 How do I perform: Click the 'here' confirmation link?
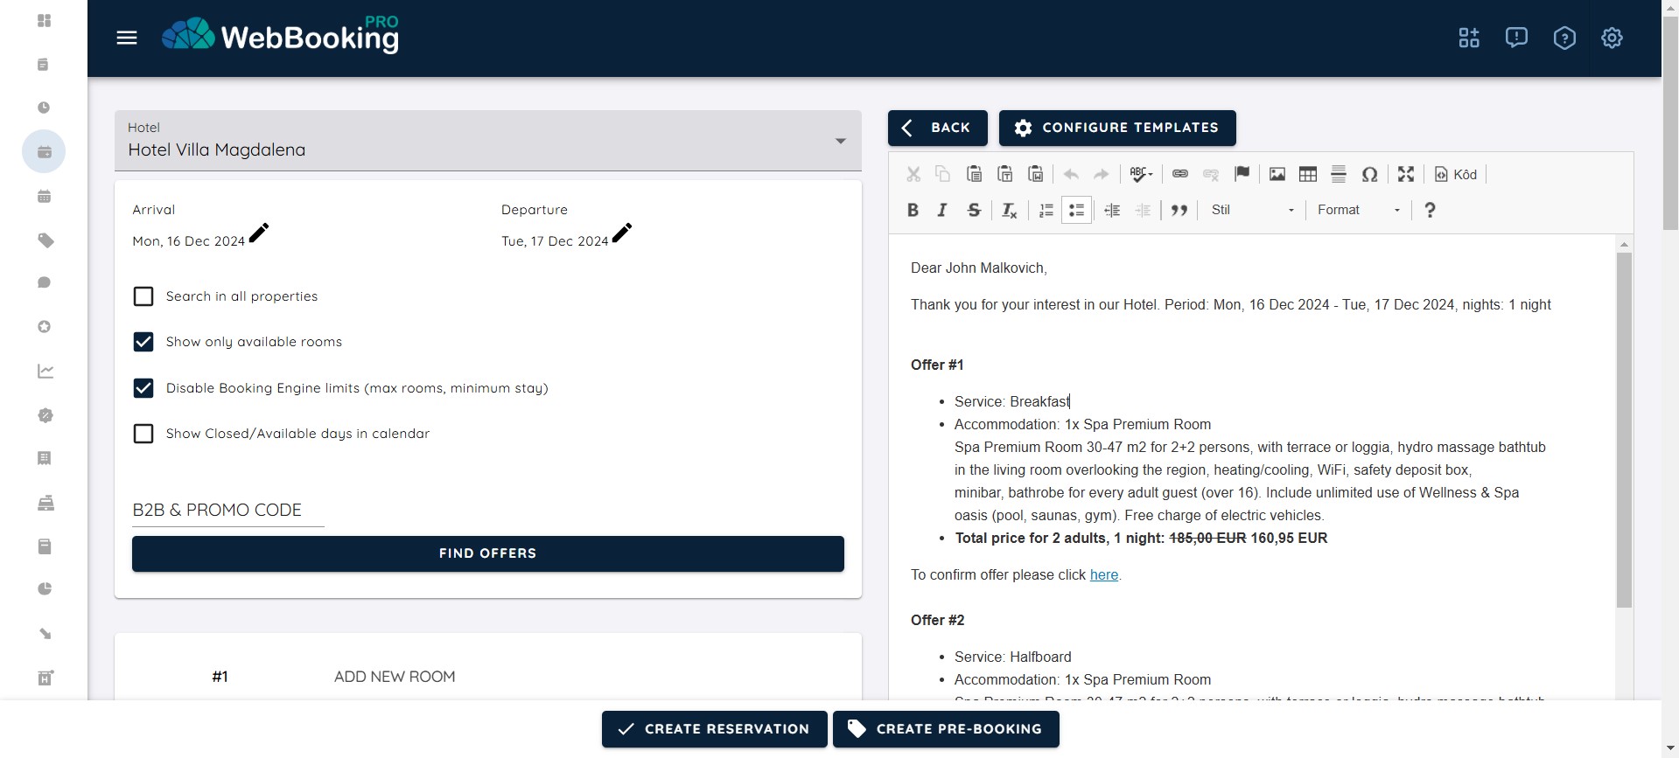1103,574
